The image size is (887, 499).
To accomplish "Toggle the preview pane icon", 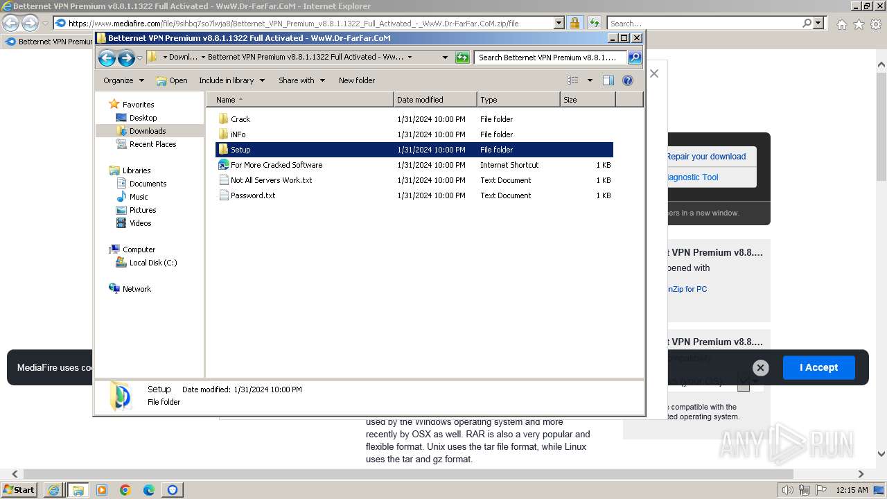I will 608,80.
